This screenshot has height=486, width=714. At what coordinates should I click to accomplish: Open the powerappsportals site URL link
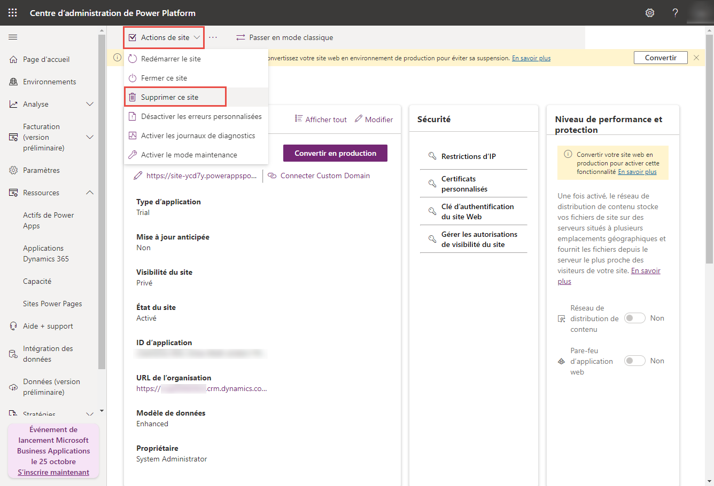point(201,176)
